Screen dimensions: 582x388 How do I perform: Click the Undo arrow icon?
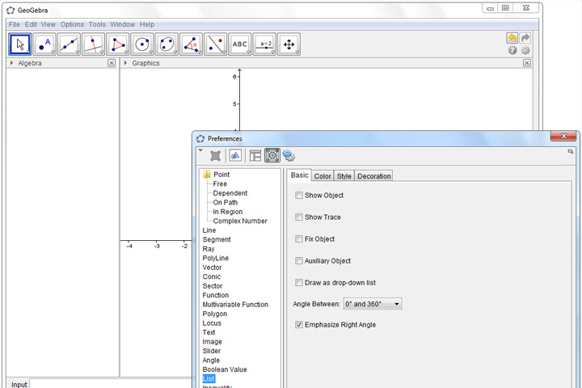click(512, 37)
